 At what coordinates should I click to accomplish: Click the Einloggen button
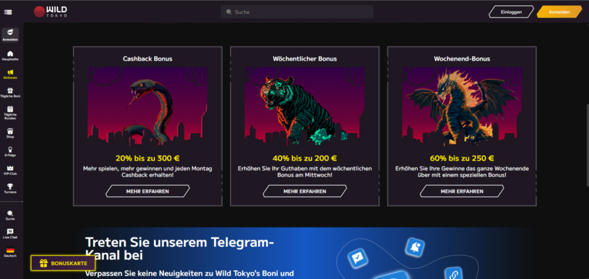click(x=511, y=12)
